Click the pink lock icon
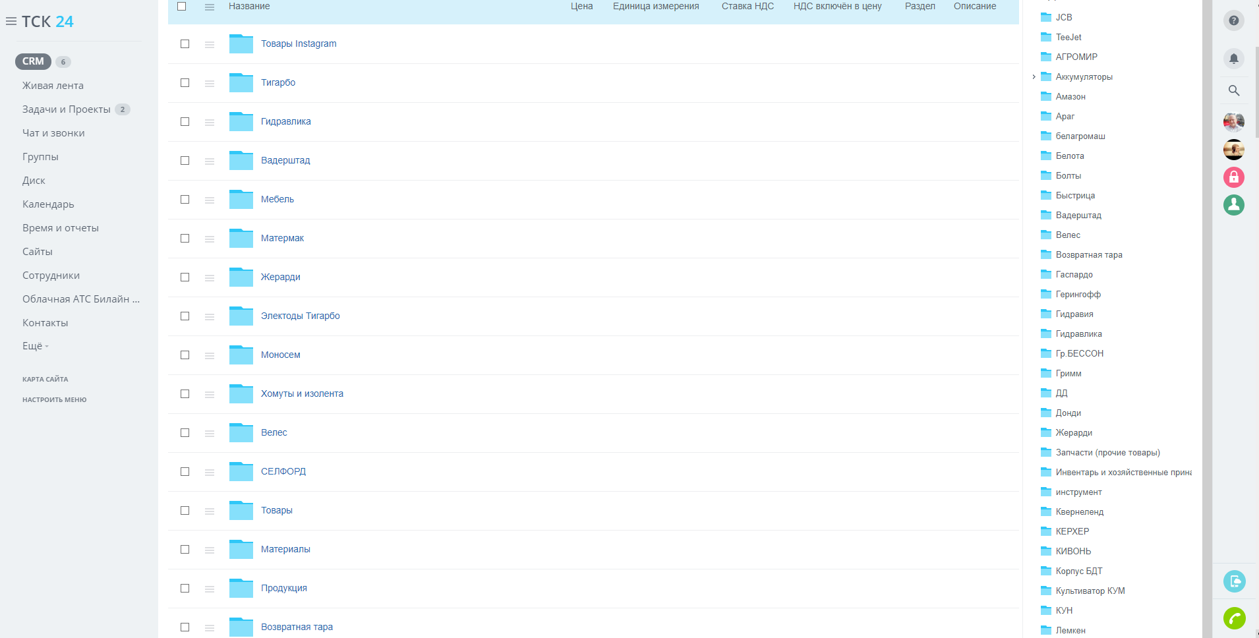The image size is (1259, 638). pyautogui.click(x=1233, y=177)
